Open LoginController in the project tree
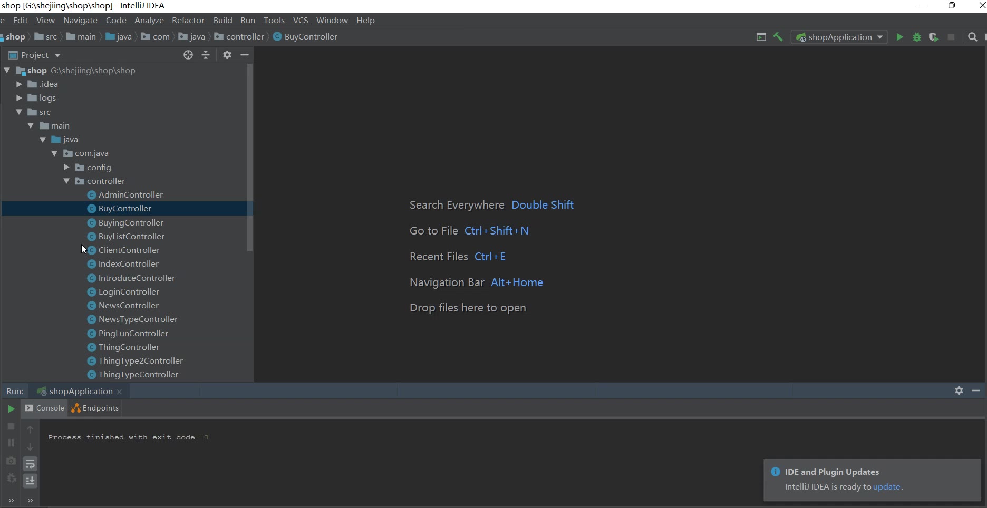The height and width of the screenshot is (508, 987). click(129, 291)
